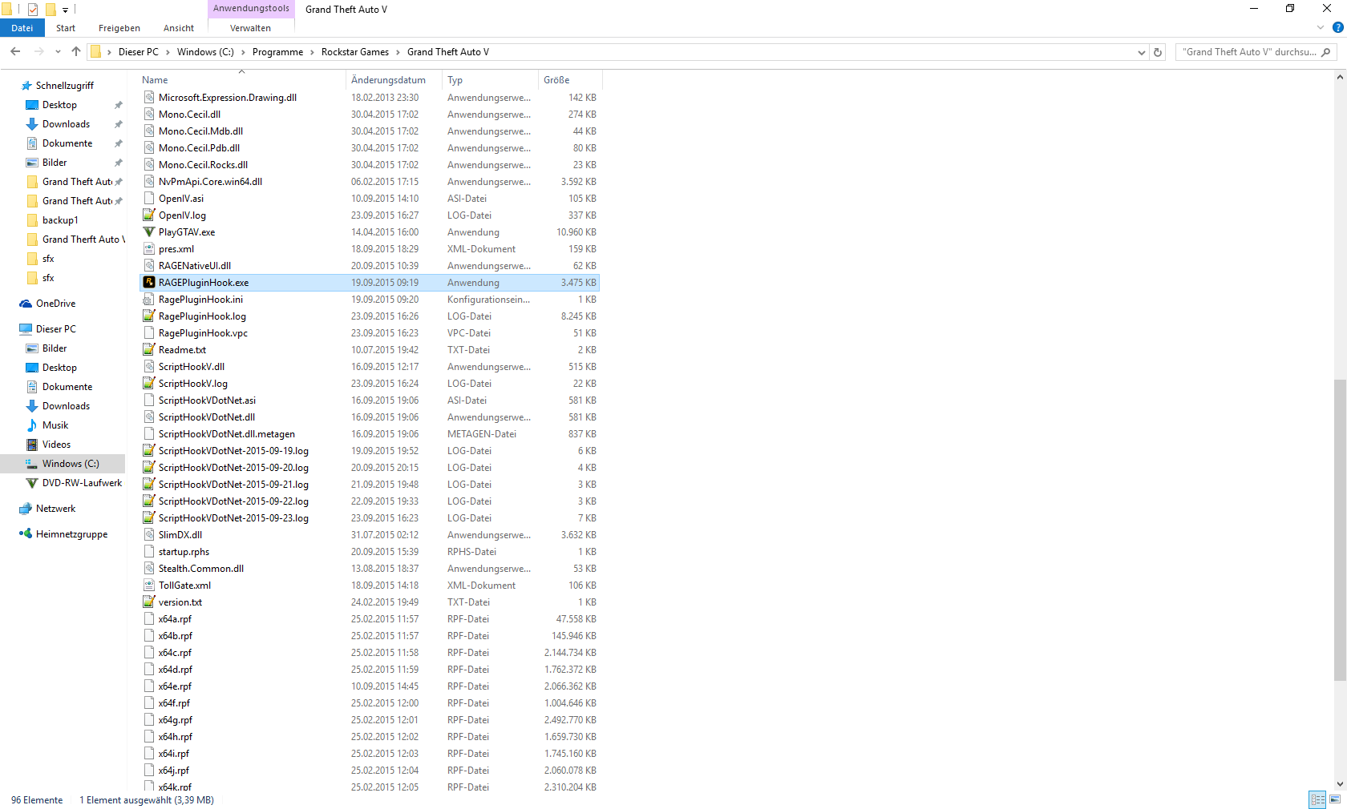This screenshot has width=1347, height=809.
Task: Sort files by the Größe column
Action: pyautogui.click(x=569, y=80)
